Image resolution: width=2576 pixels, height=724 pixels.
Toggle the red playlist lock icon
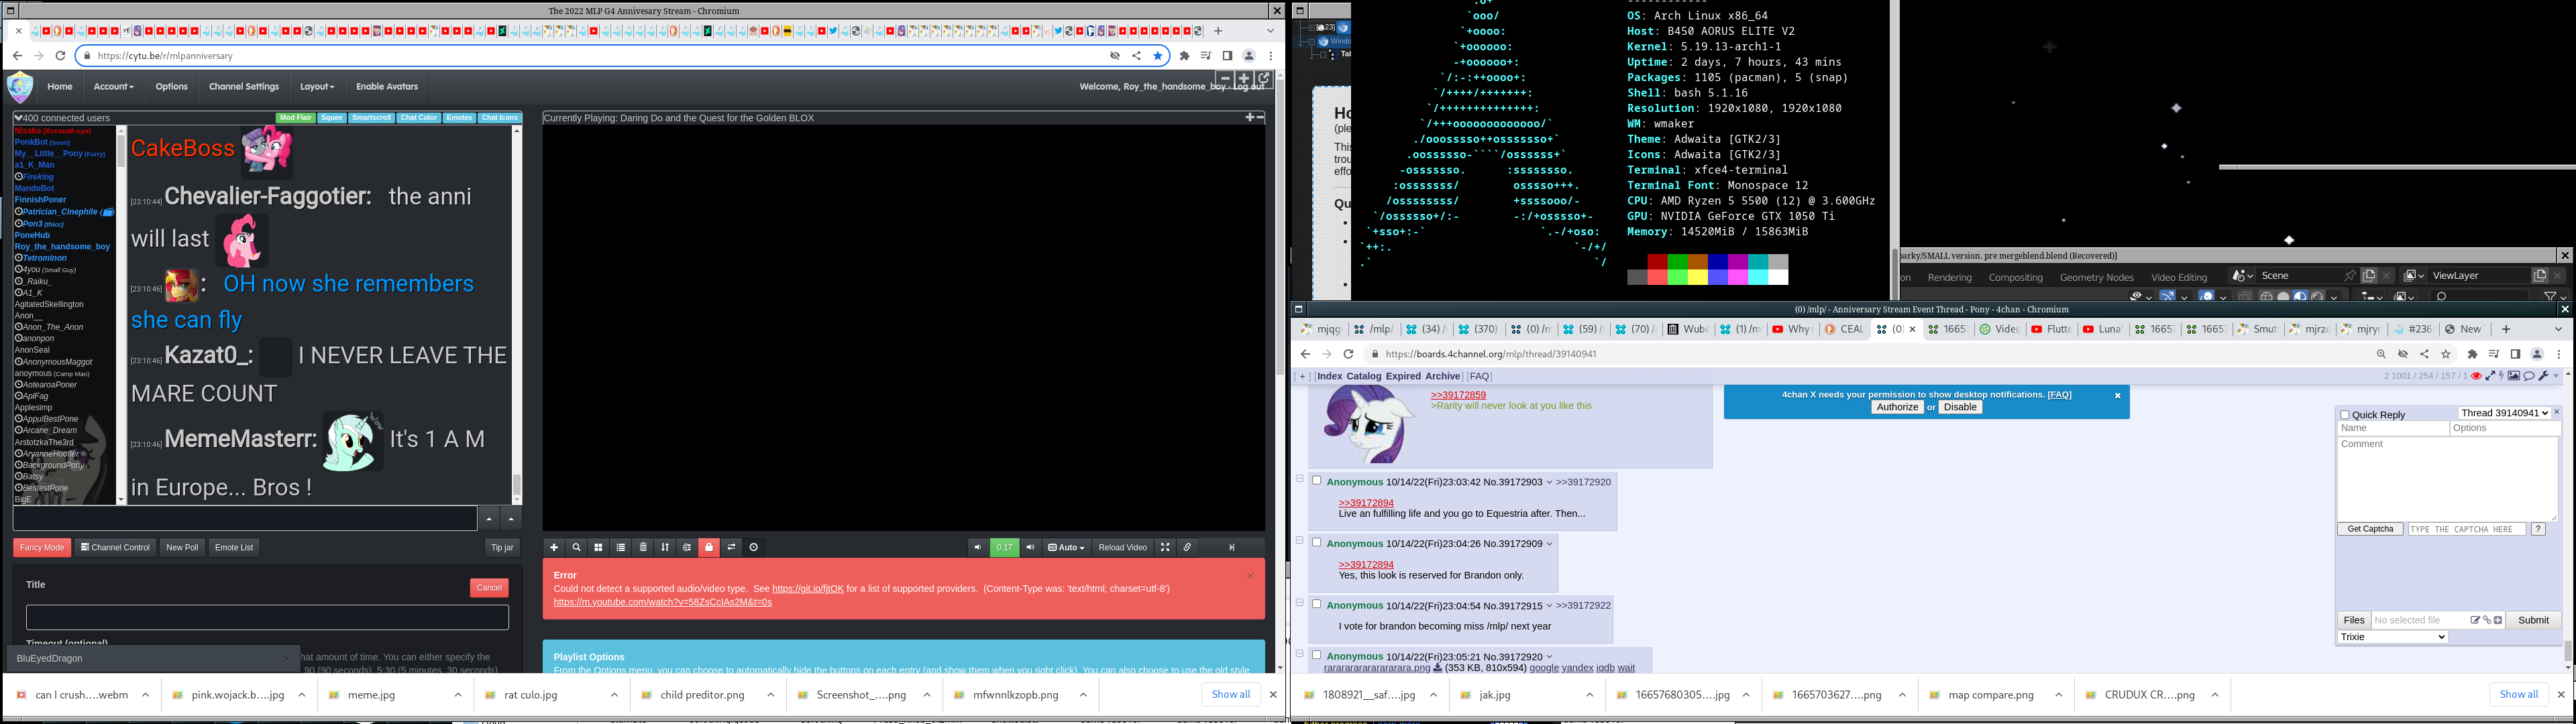click(709, 547)
